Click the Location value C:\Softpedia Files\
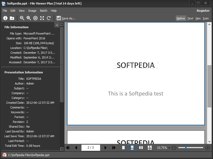213x159 pixels. (x=35, y=48)
